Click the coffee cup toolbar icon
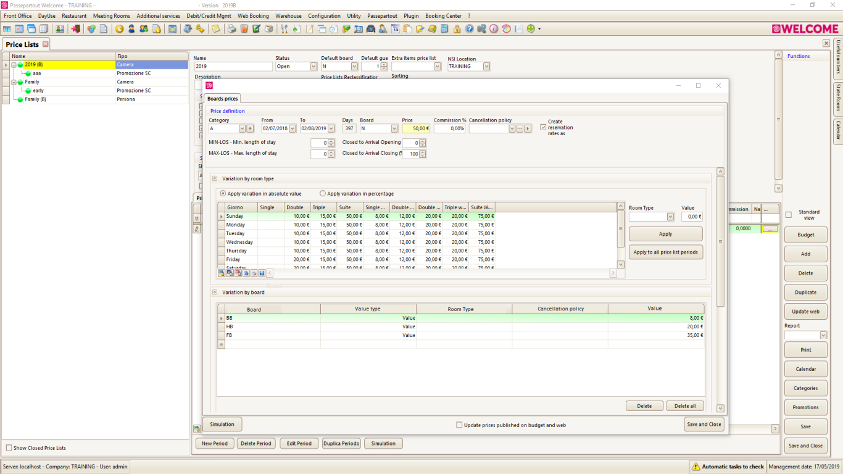This screenshot has height=474, width=843. pos(269,29)
